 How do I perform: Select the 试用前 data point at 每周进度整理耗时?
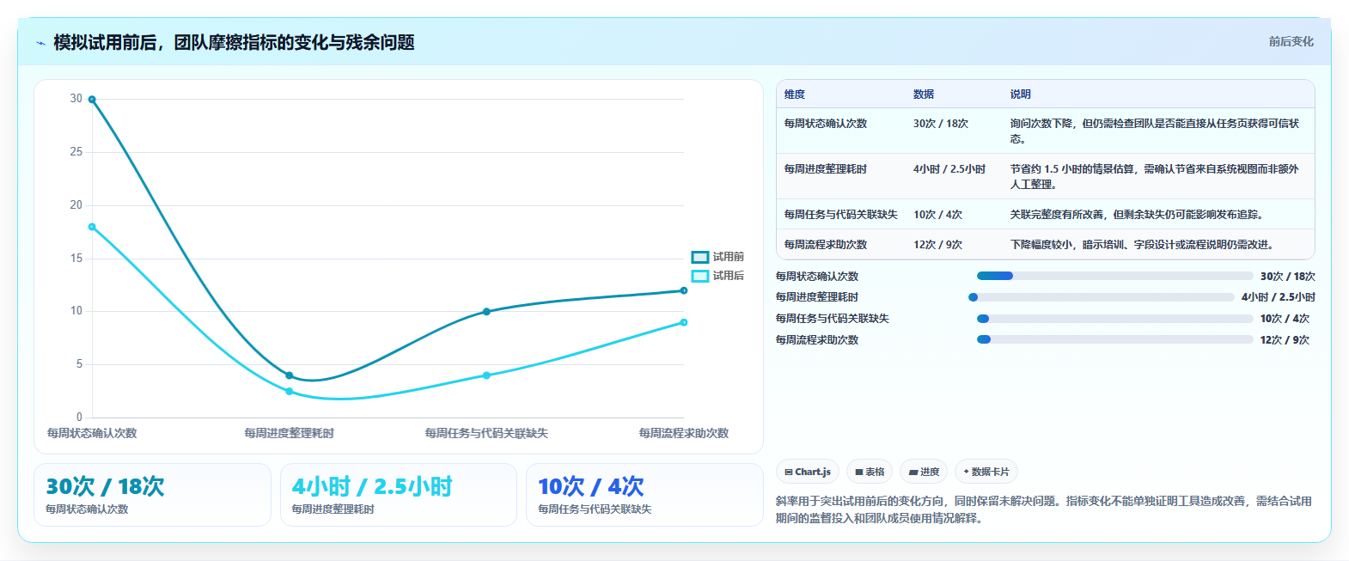289,375
